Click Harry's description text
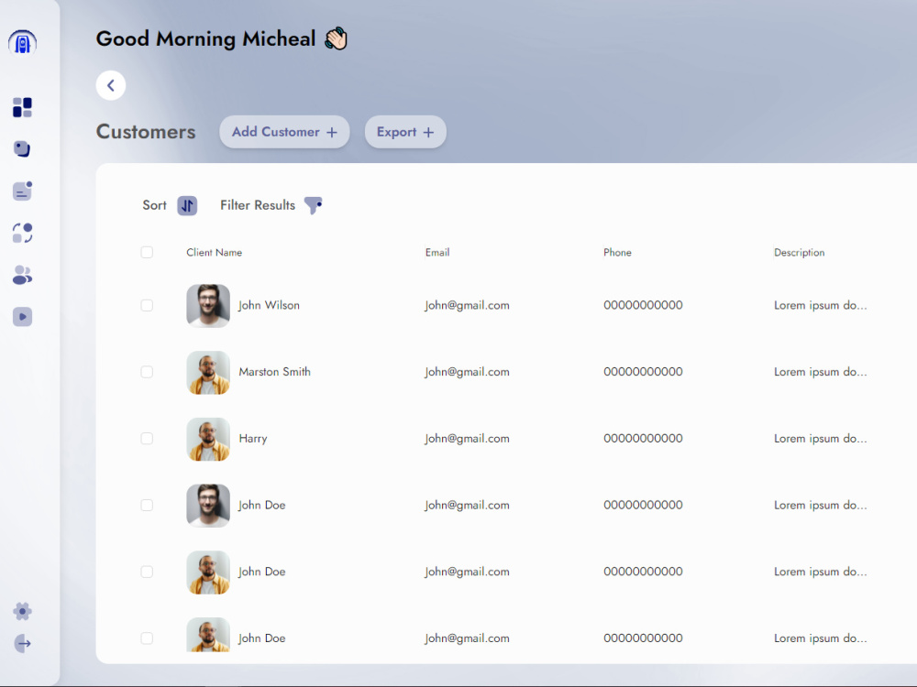The height and width of the screenshot is (687, 917). tap(821, 439)
